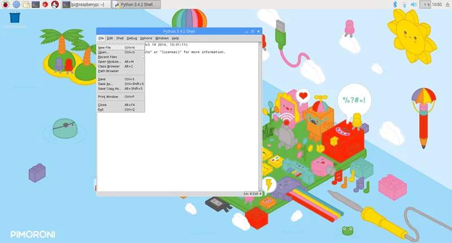Launch the web browser globe icon

[15, 5]
